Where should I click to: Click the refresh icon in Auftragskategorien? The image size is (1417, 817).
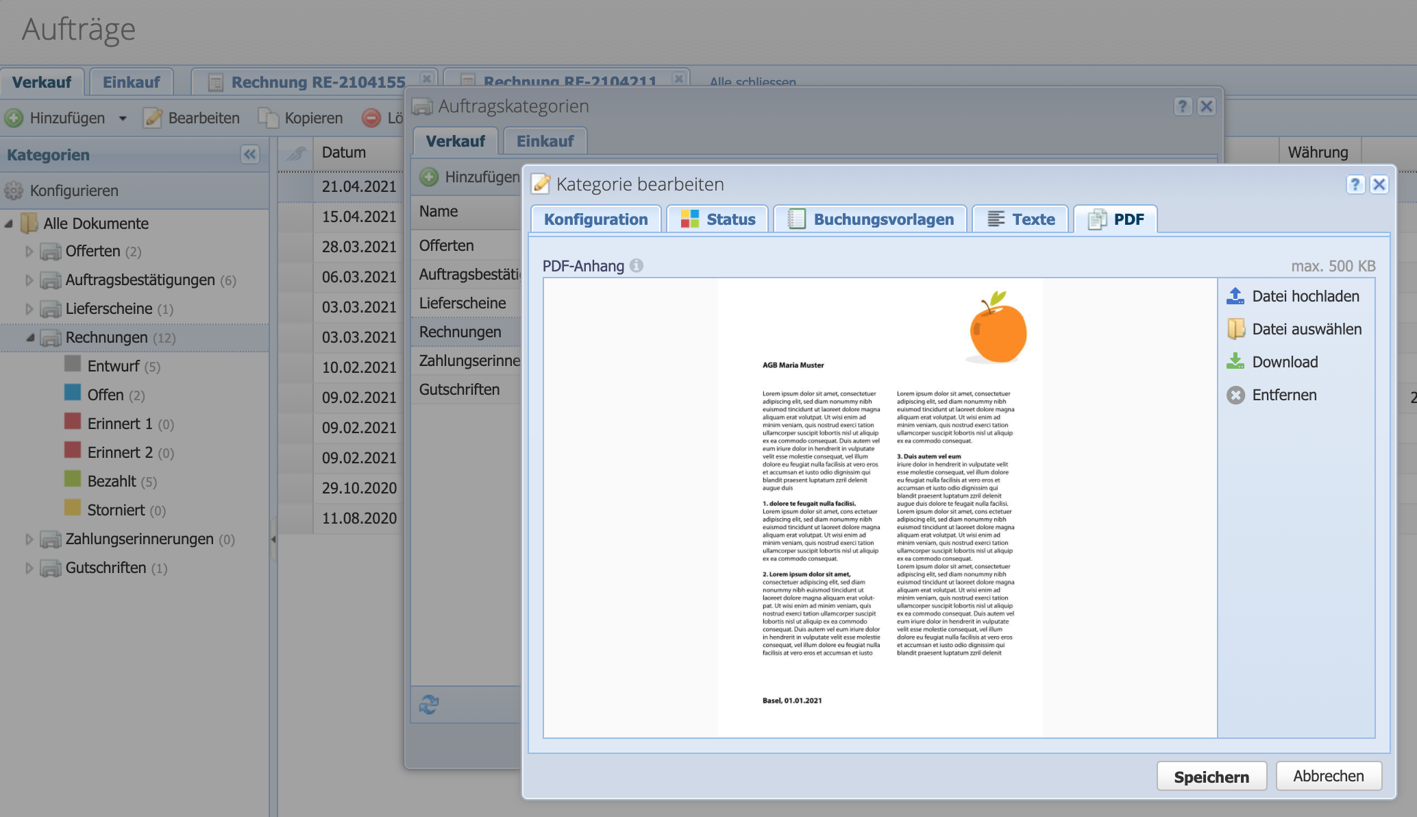[x=429, y=705]
